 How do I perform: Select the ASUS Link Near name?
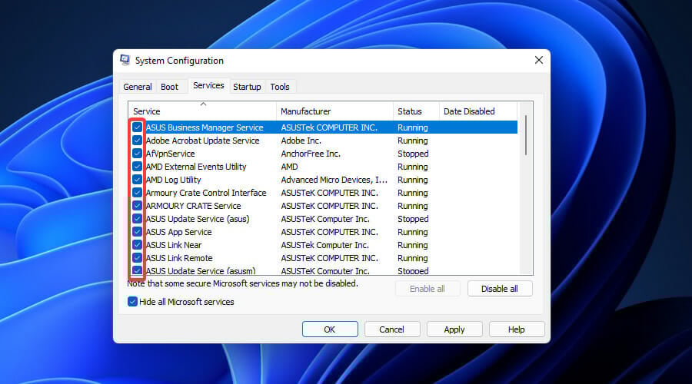[174, 245]
